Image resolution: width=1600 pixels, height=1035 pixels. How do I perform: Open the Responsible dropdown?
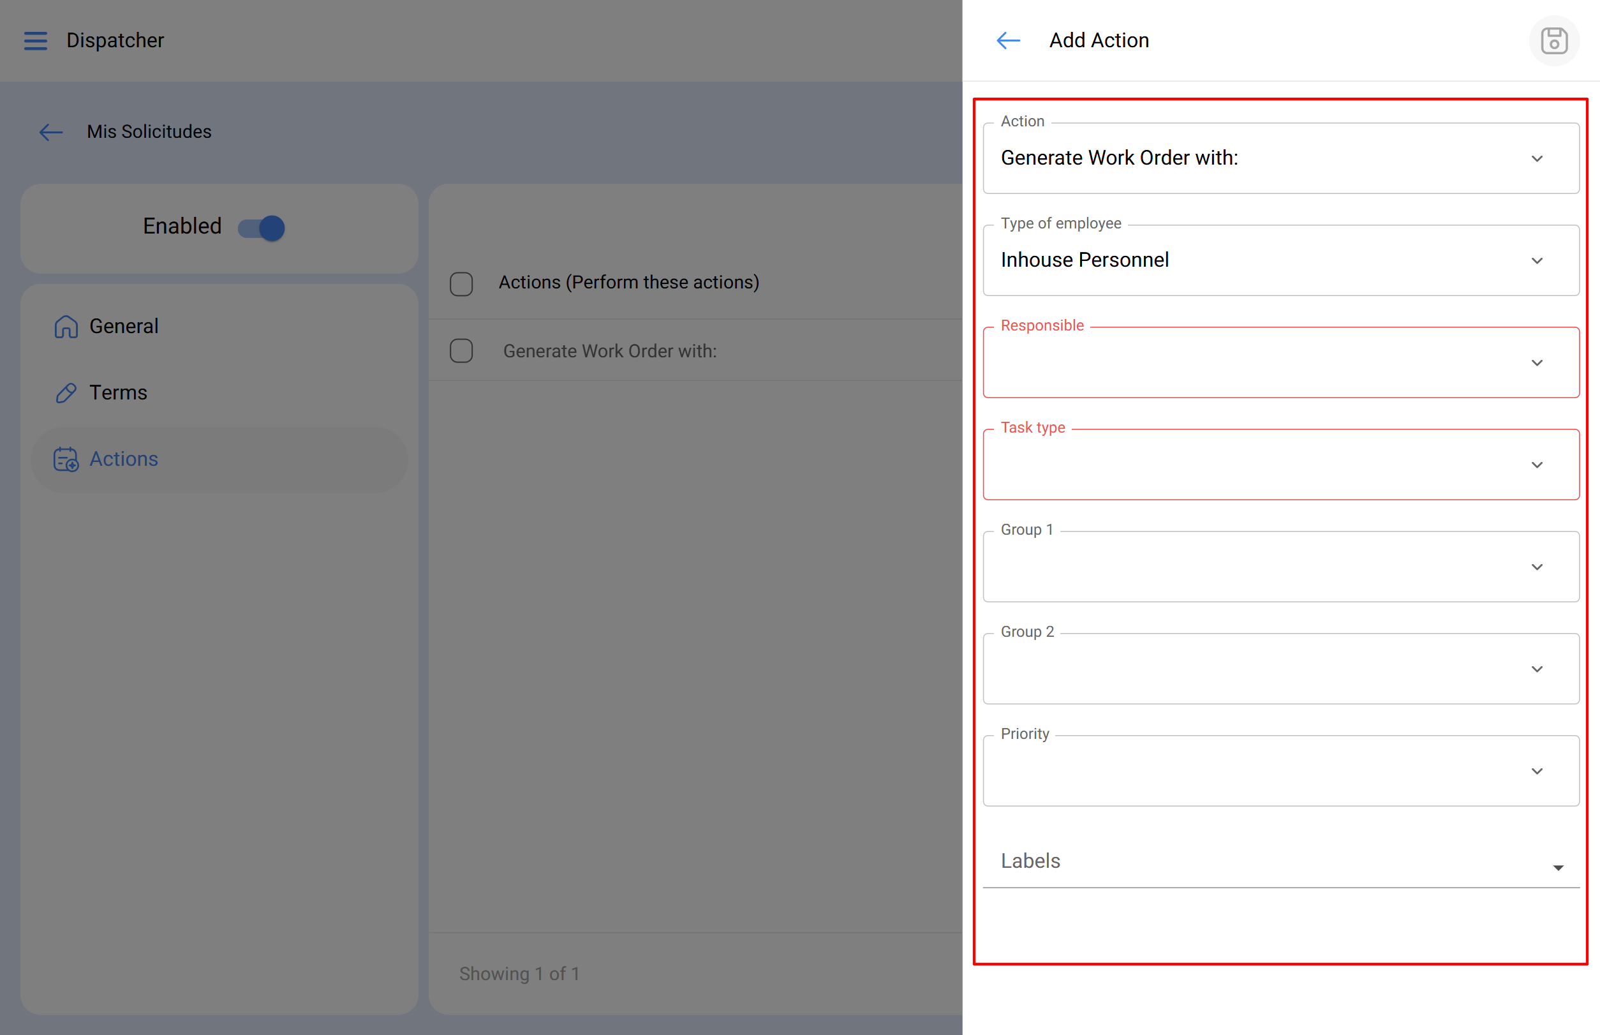1280,363
